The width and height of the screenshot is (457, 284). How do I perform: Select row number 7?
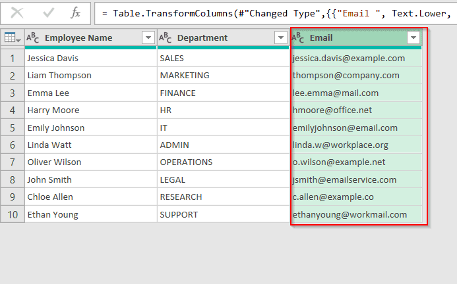pos(13,162)
